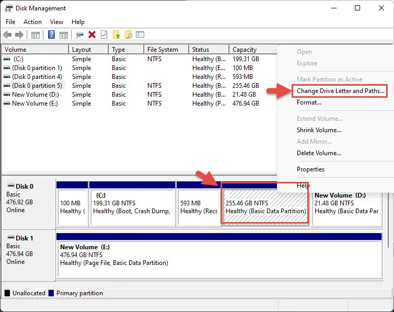Select the (C:) volume row

point(140,59)
